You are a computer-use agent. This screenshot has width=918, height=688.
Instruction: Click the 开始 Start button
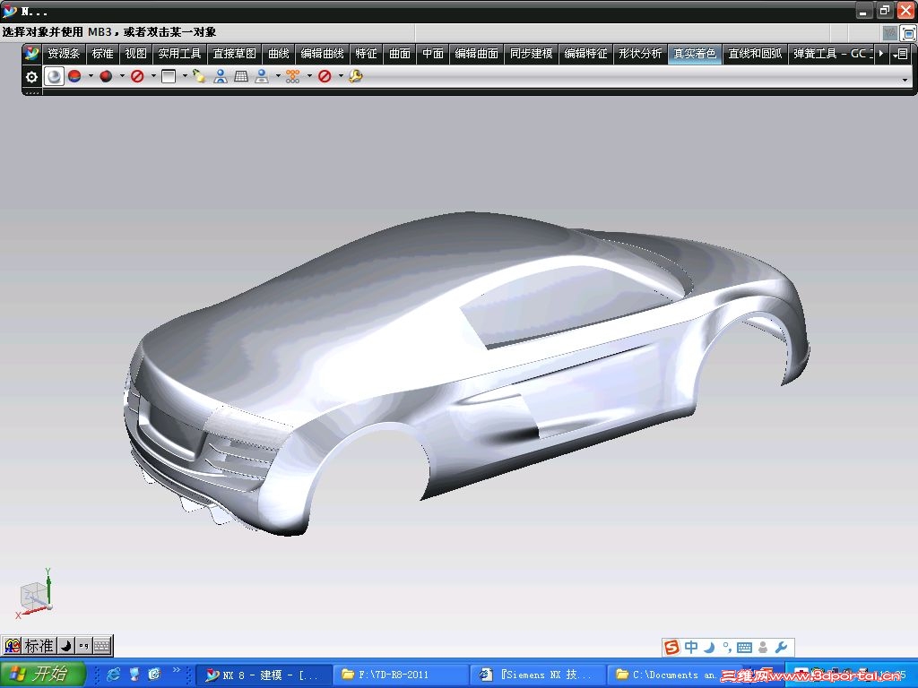43,674
